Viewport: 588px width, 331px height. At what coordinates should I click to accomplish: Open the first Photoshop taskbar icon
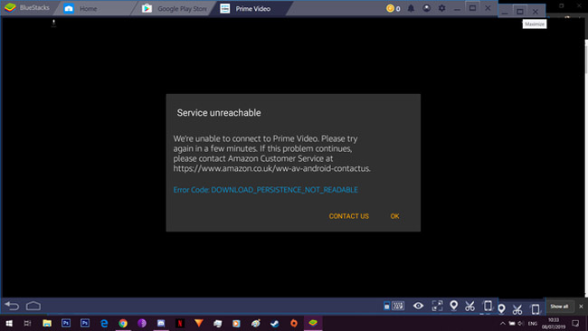[66, 323]
